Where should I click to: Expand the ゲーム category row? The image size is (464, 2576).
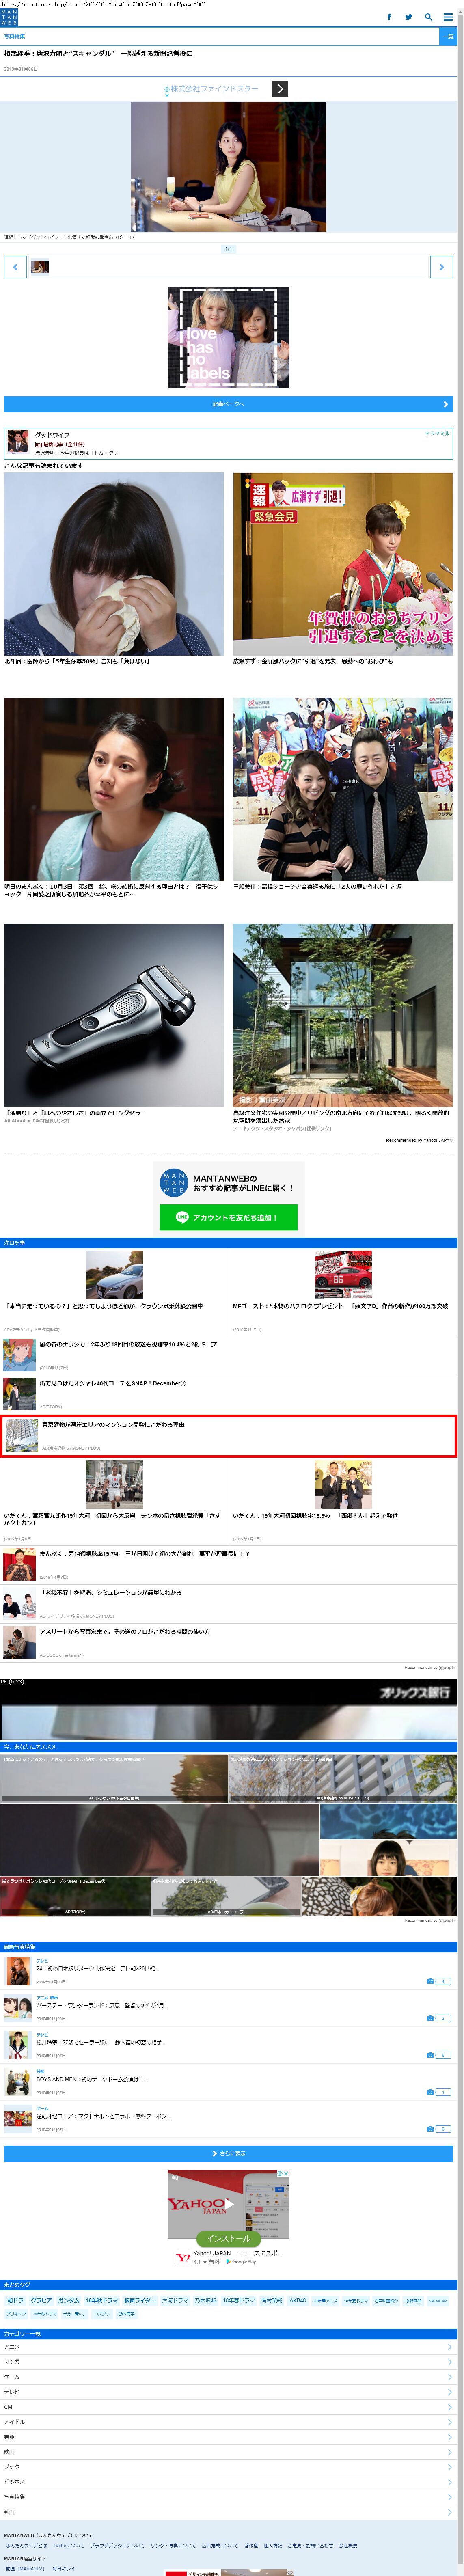tap(228, 2377)
